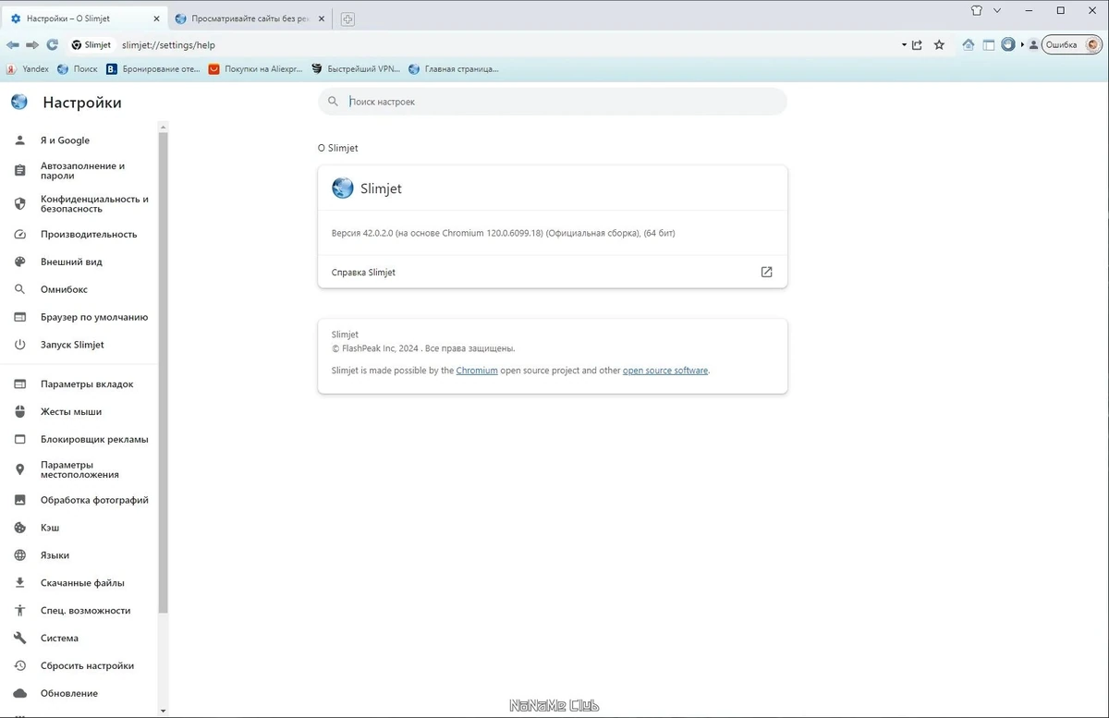Click the profile person icon

1034,44
